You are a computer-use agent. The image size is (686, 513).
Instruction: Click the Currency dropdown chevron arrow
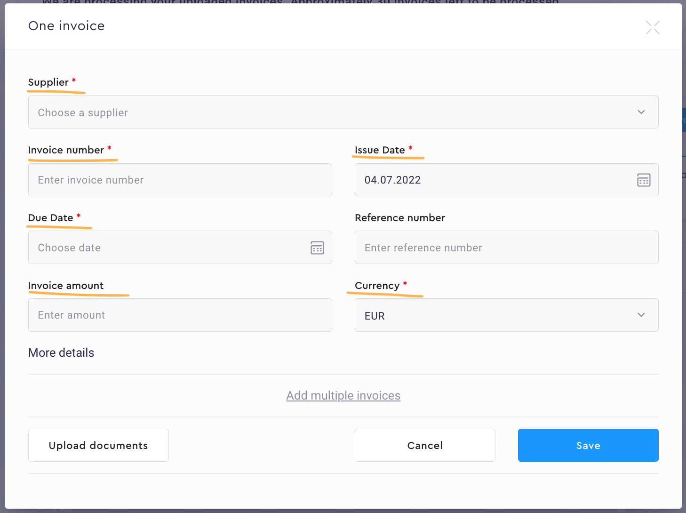coord(641,315)
